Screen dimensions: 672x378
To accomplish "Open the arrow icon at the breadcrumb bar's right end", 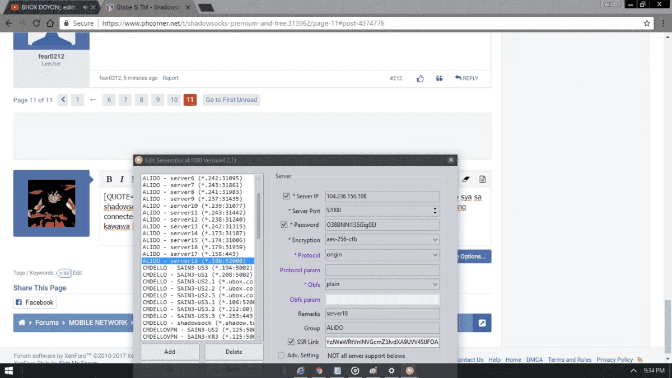I will point(482,323).
